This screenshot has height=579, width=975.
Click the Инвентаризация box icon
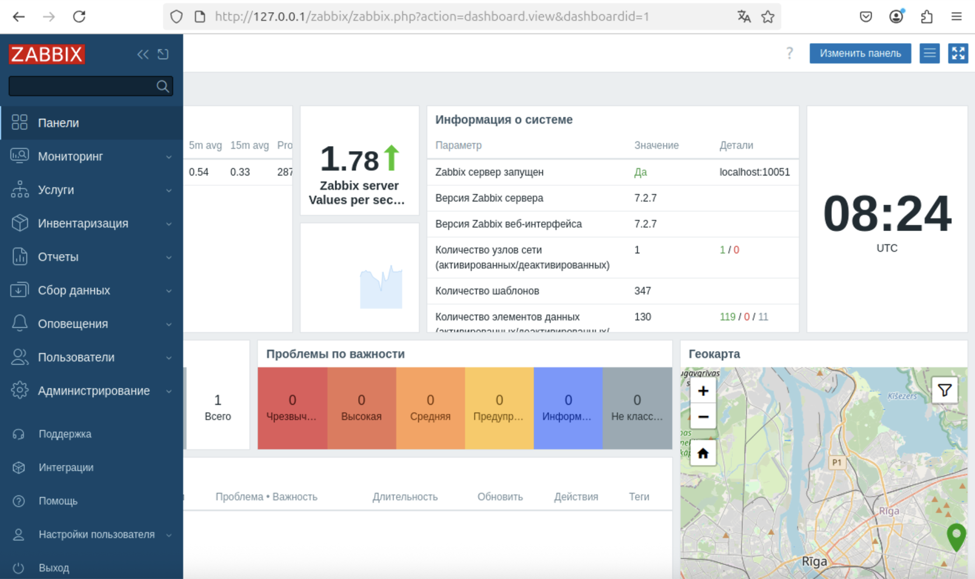point(19,223)
